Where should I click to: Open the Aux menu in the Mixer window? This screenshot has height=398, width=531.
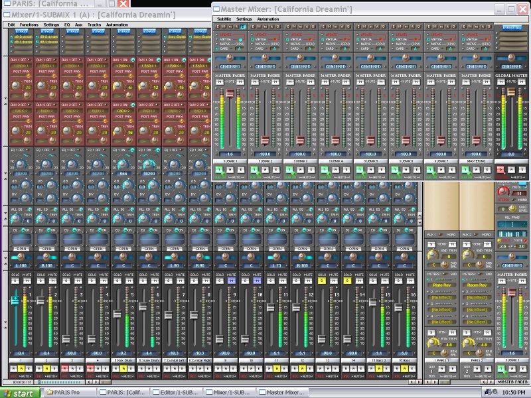[x=79, y=25]
